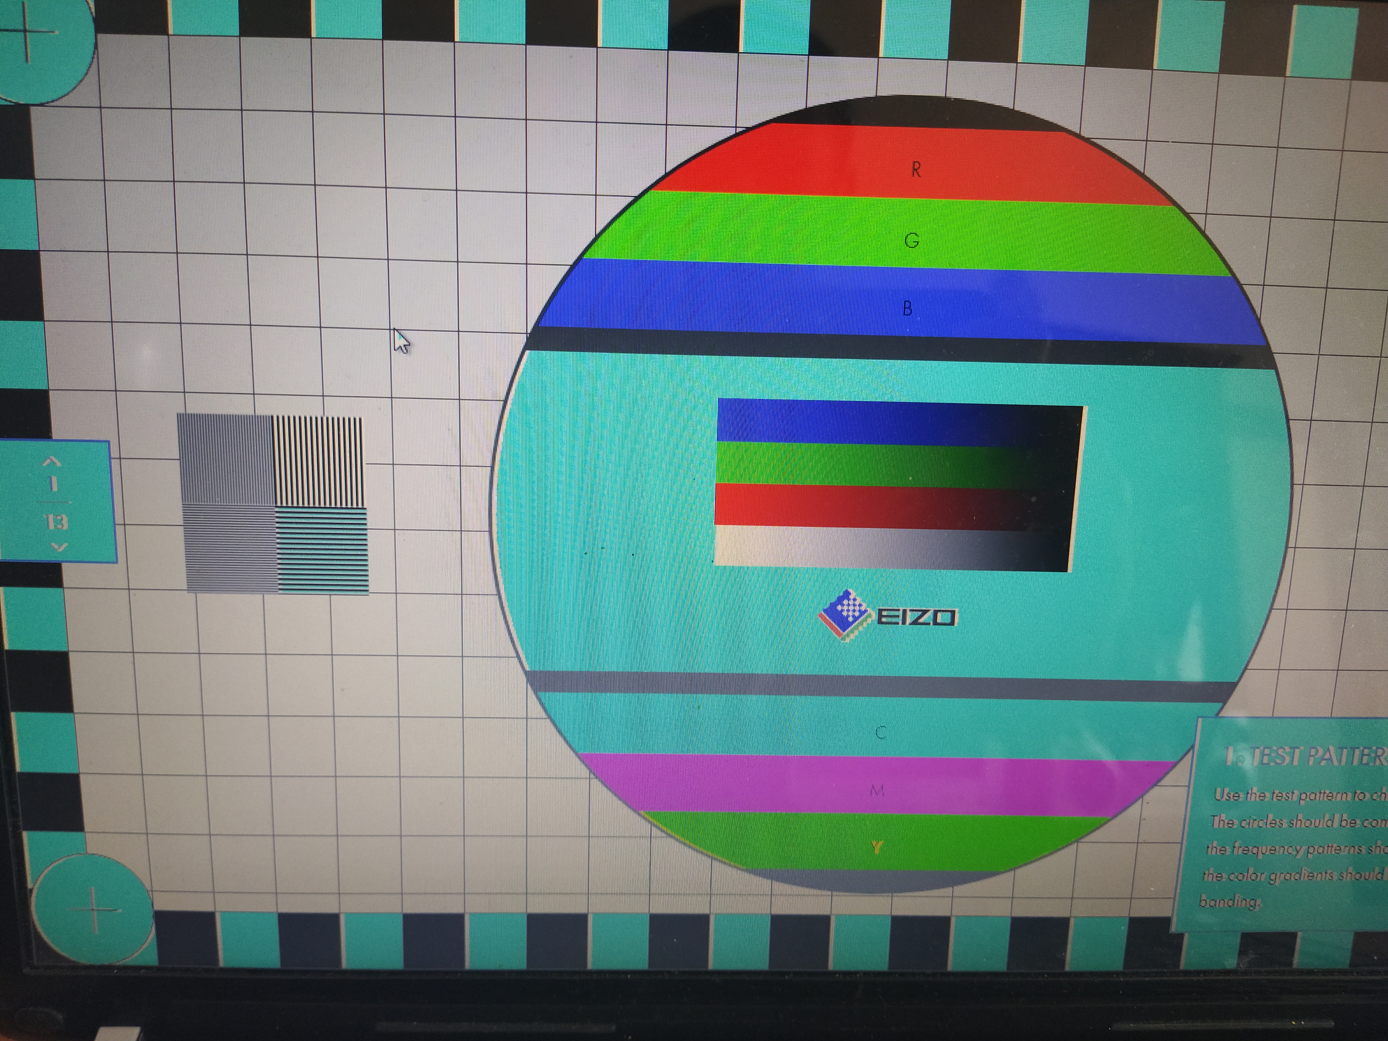1388x1041 pixels.
Task: Click the EIZO logo in the circle
Action: tap(887, 616)
